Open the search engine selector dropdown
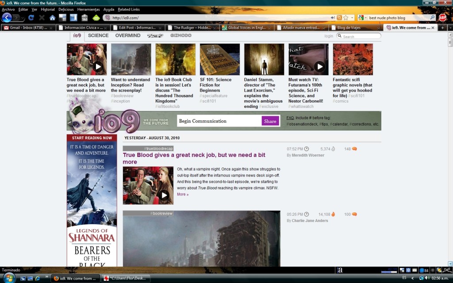Screen dimensions: 453x283 coord(363,18)
